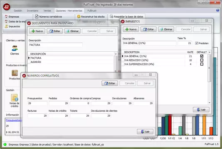The height and width of the screenshot is (149, 222).
Task: Open the Clientes icon in sidebar
Action: click(x=15, y=48)
